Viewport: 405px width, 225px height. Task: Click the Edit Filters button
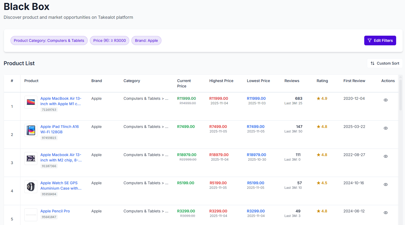click(380, 40)
